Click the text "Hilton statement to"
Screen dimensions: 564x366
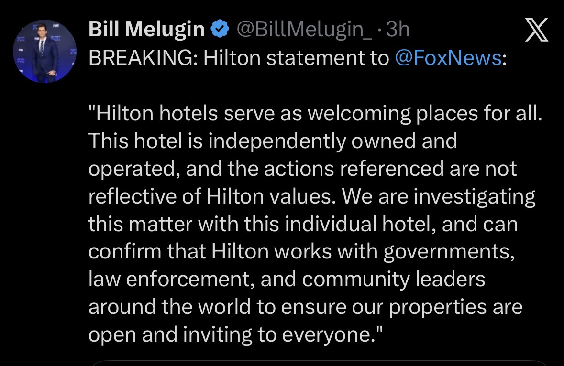[297, 58]
